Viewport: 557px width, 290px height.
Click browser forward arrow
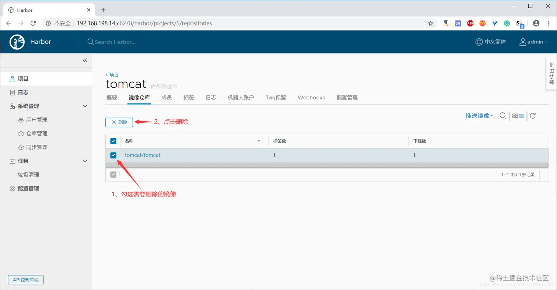[21, 23]
